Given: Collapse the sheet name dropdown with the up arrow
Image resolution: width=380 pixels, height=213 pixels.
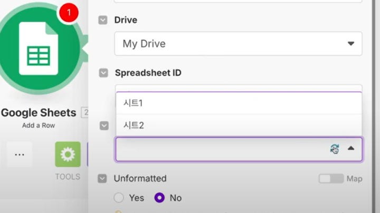Looking at the screenshot, I should (351, 149).
